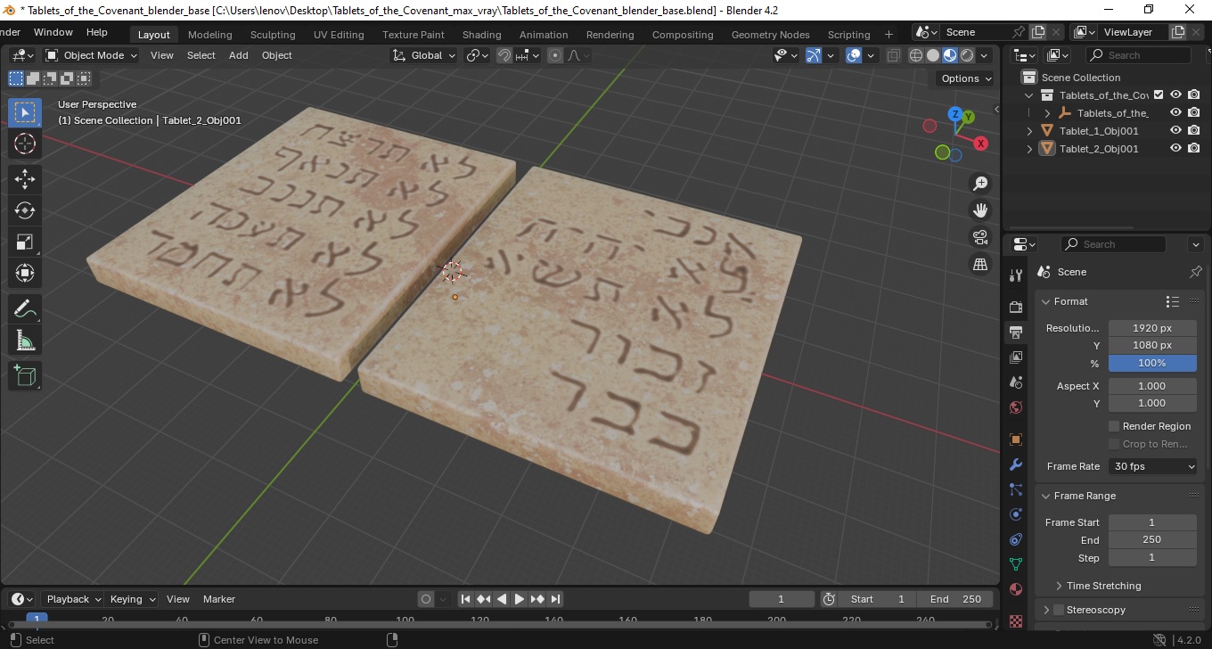The width and height of the screenshot is (1212, 649).
Task: Open the Object Constraints properties tab
Action: click(x=1015, y=539)
